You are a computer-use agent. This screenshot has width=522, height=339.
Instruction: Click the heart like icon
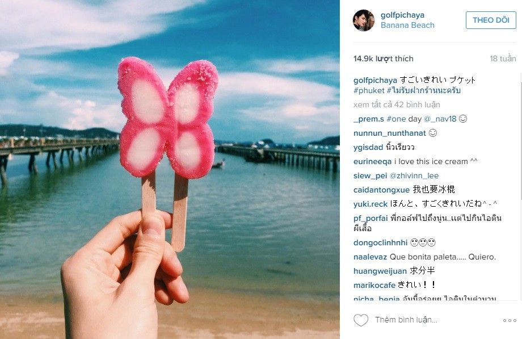[360, 320]
